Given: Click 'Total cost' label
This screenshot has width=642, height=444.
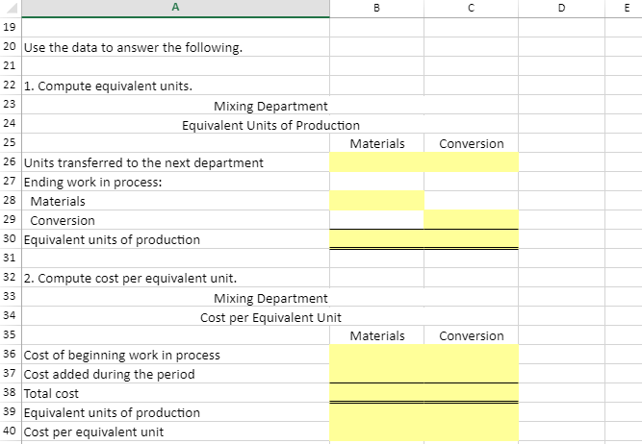Looking at the screenshot, I should pyautogui.click(x=51, y=393).
